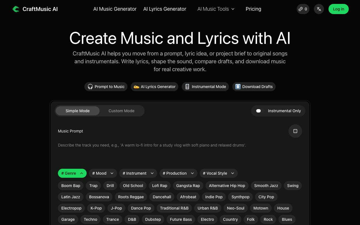
Task: Select the Synthpop genre tag
Action: point(240,197)
